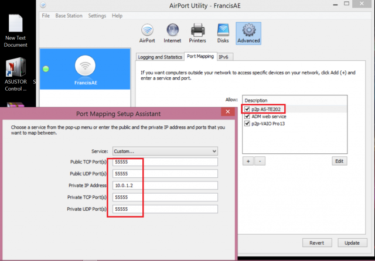Click the Update button
375x261 pixels.
[x=352, y=243]
